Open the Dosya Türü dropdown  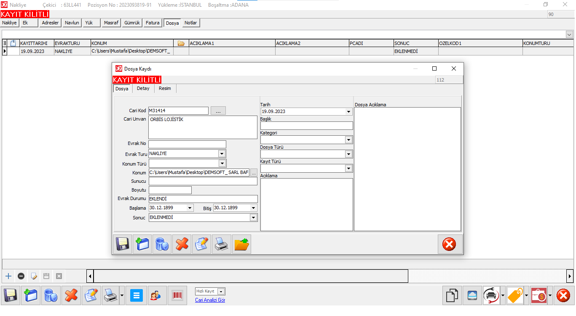(348, 154)
